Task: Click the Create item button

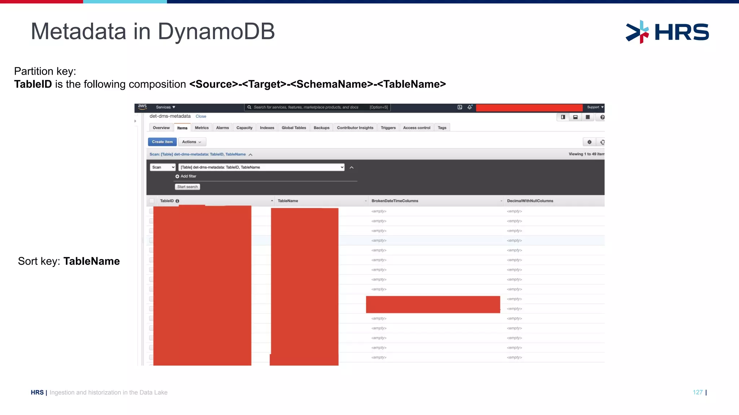Action: pos(162,142)
